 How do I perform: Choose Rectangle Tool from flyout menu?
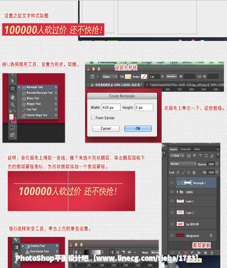pos(38,87)
